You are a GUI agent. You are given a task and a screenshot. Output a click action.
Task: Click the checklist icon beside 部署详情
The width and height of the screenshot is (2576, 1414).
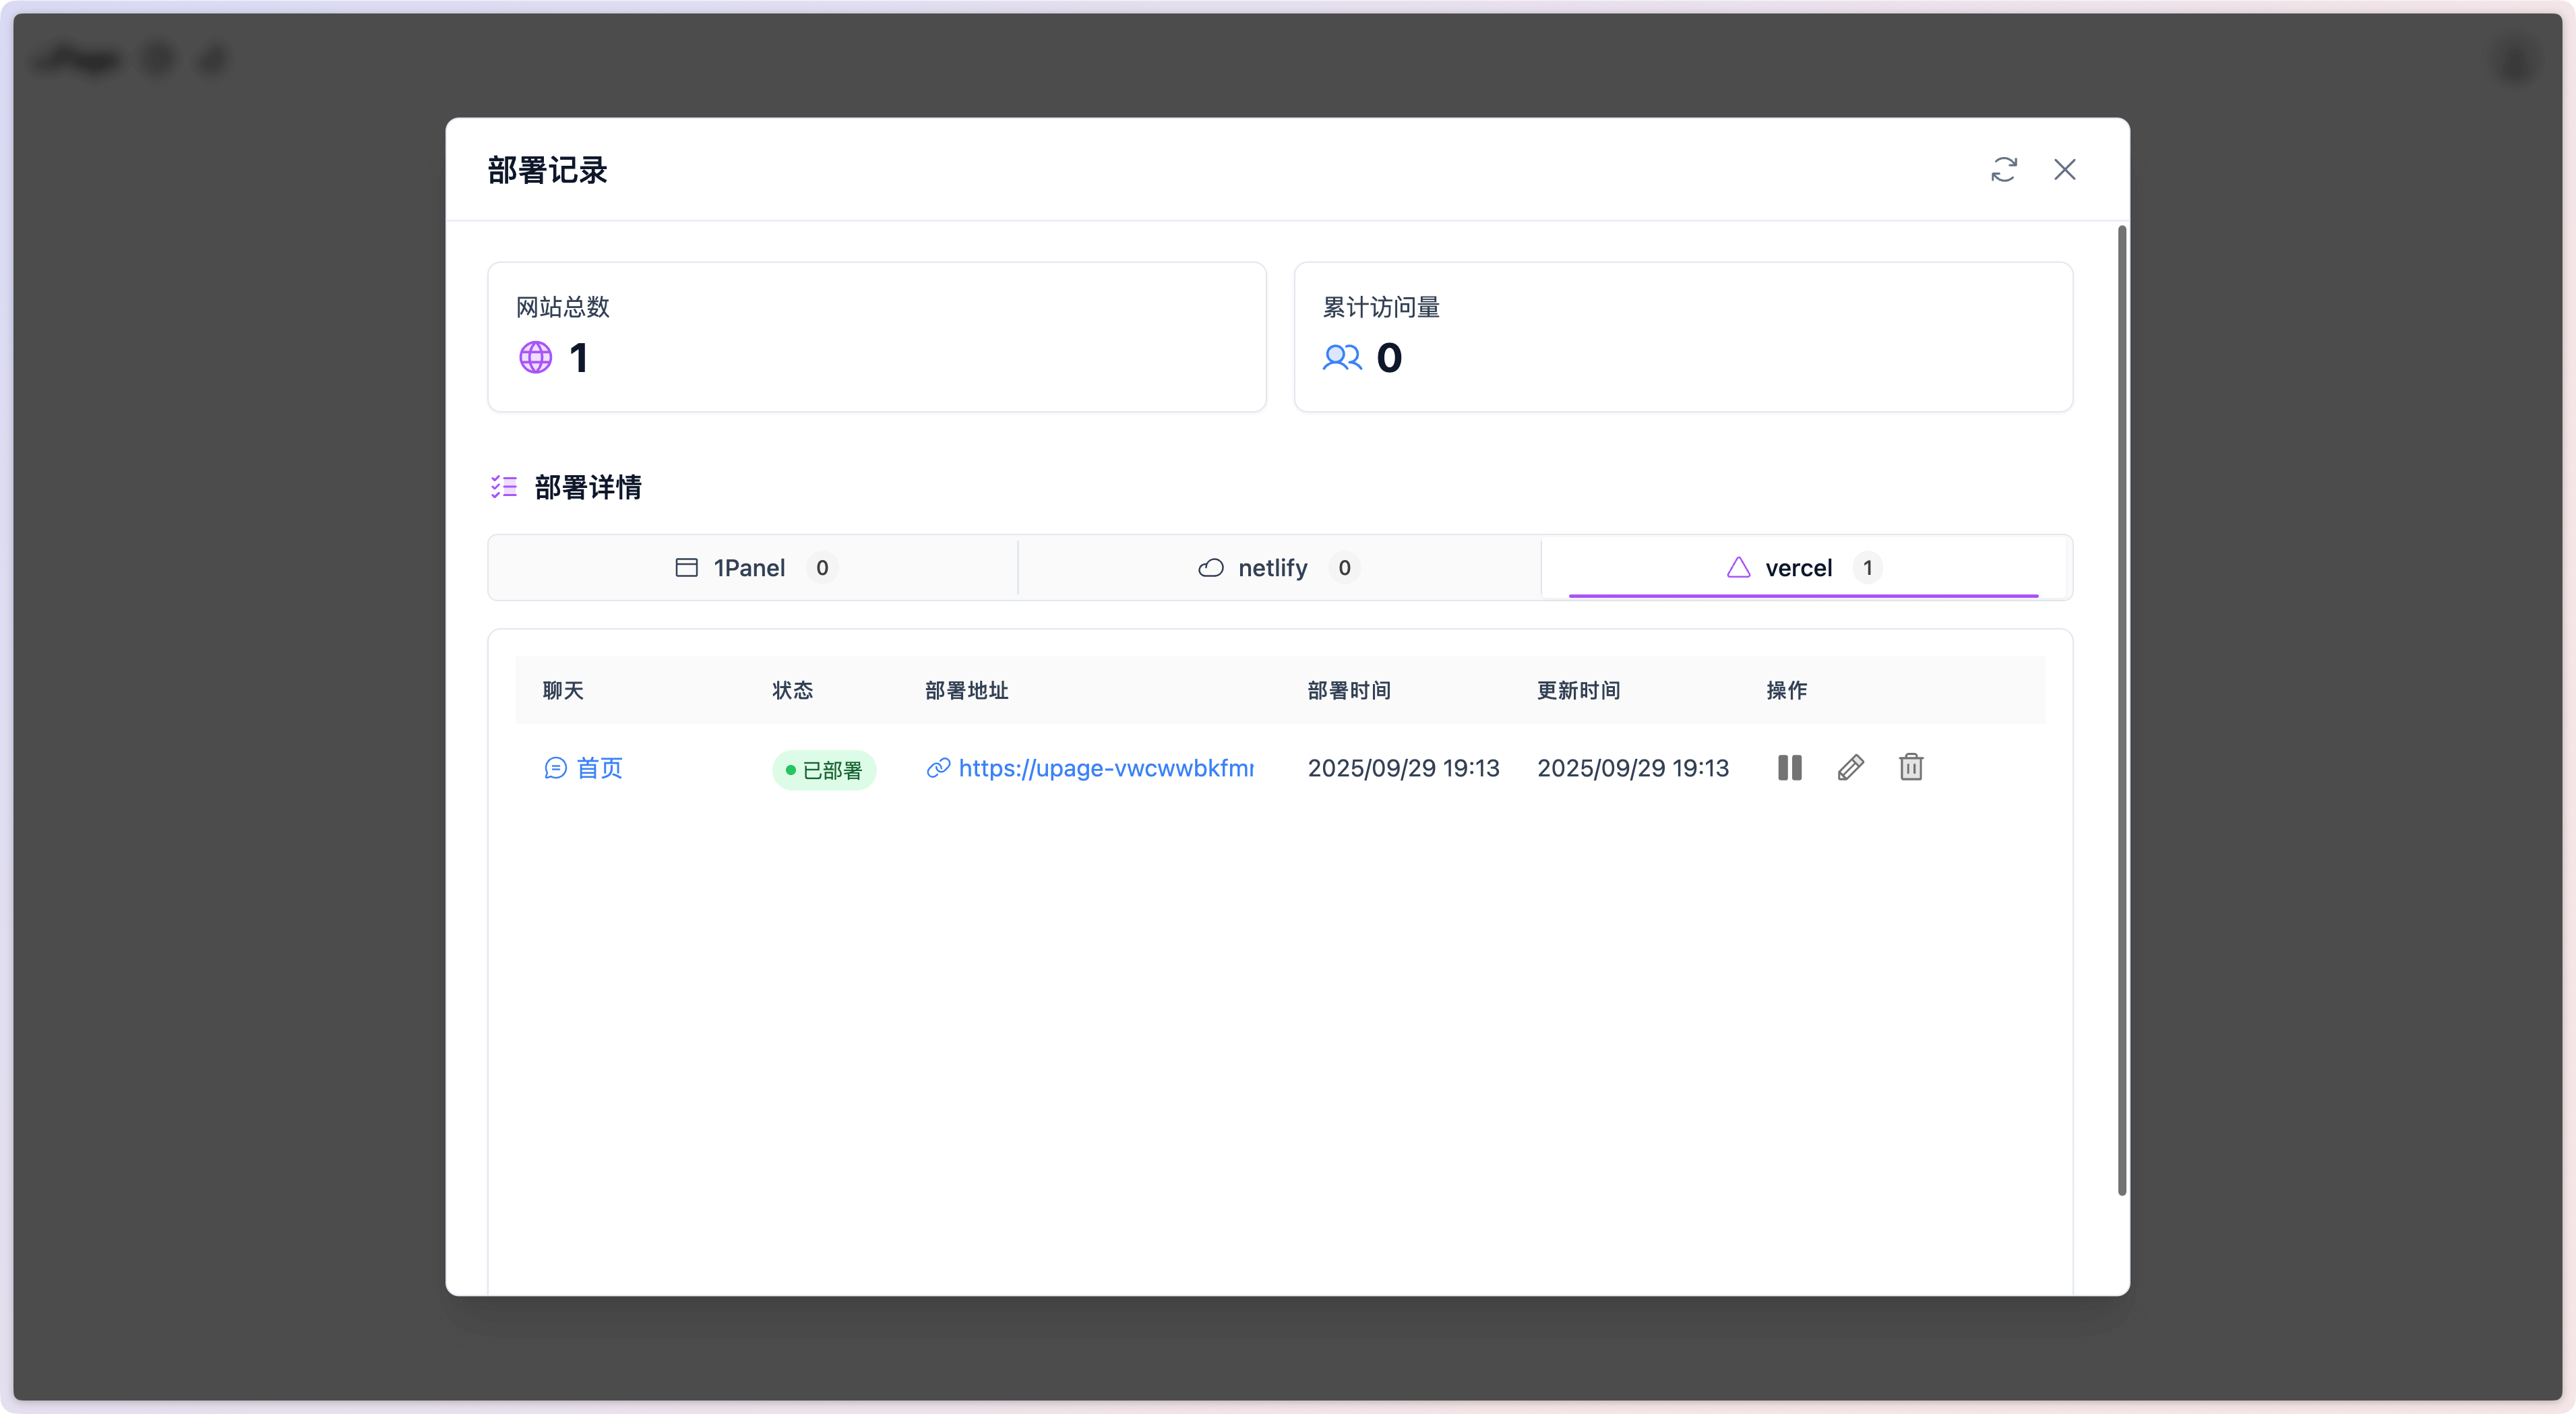pos(503,487)
